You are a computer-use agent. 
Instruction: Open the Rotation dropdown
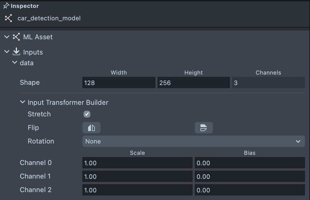[x=193, y=141]
